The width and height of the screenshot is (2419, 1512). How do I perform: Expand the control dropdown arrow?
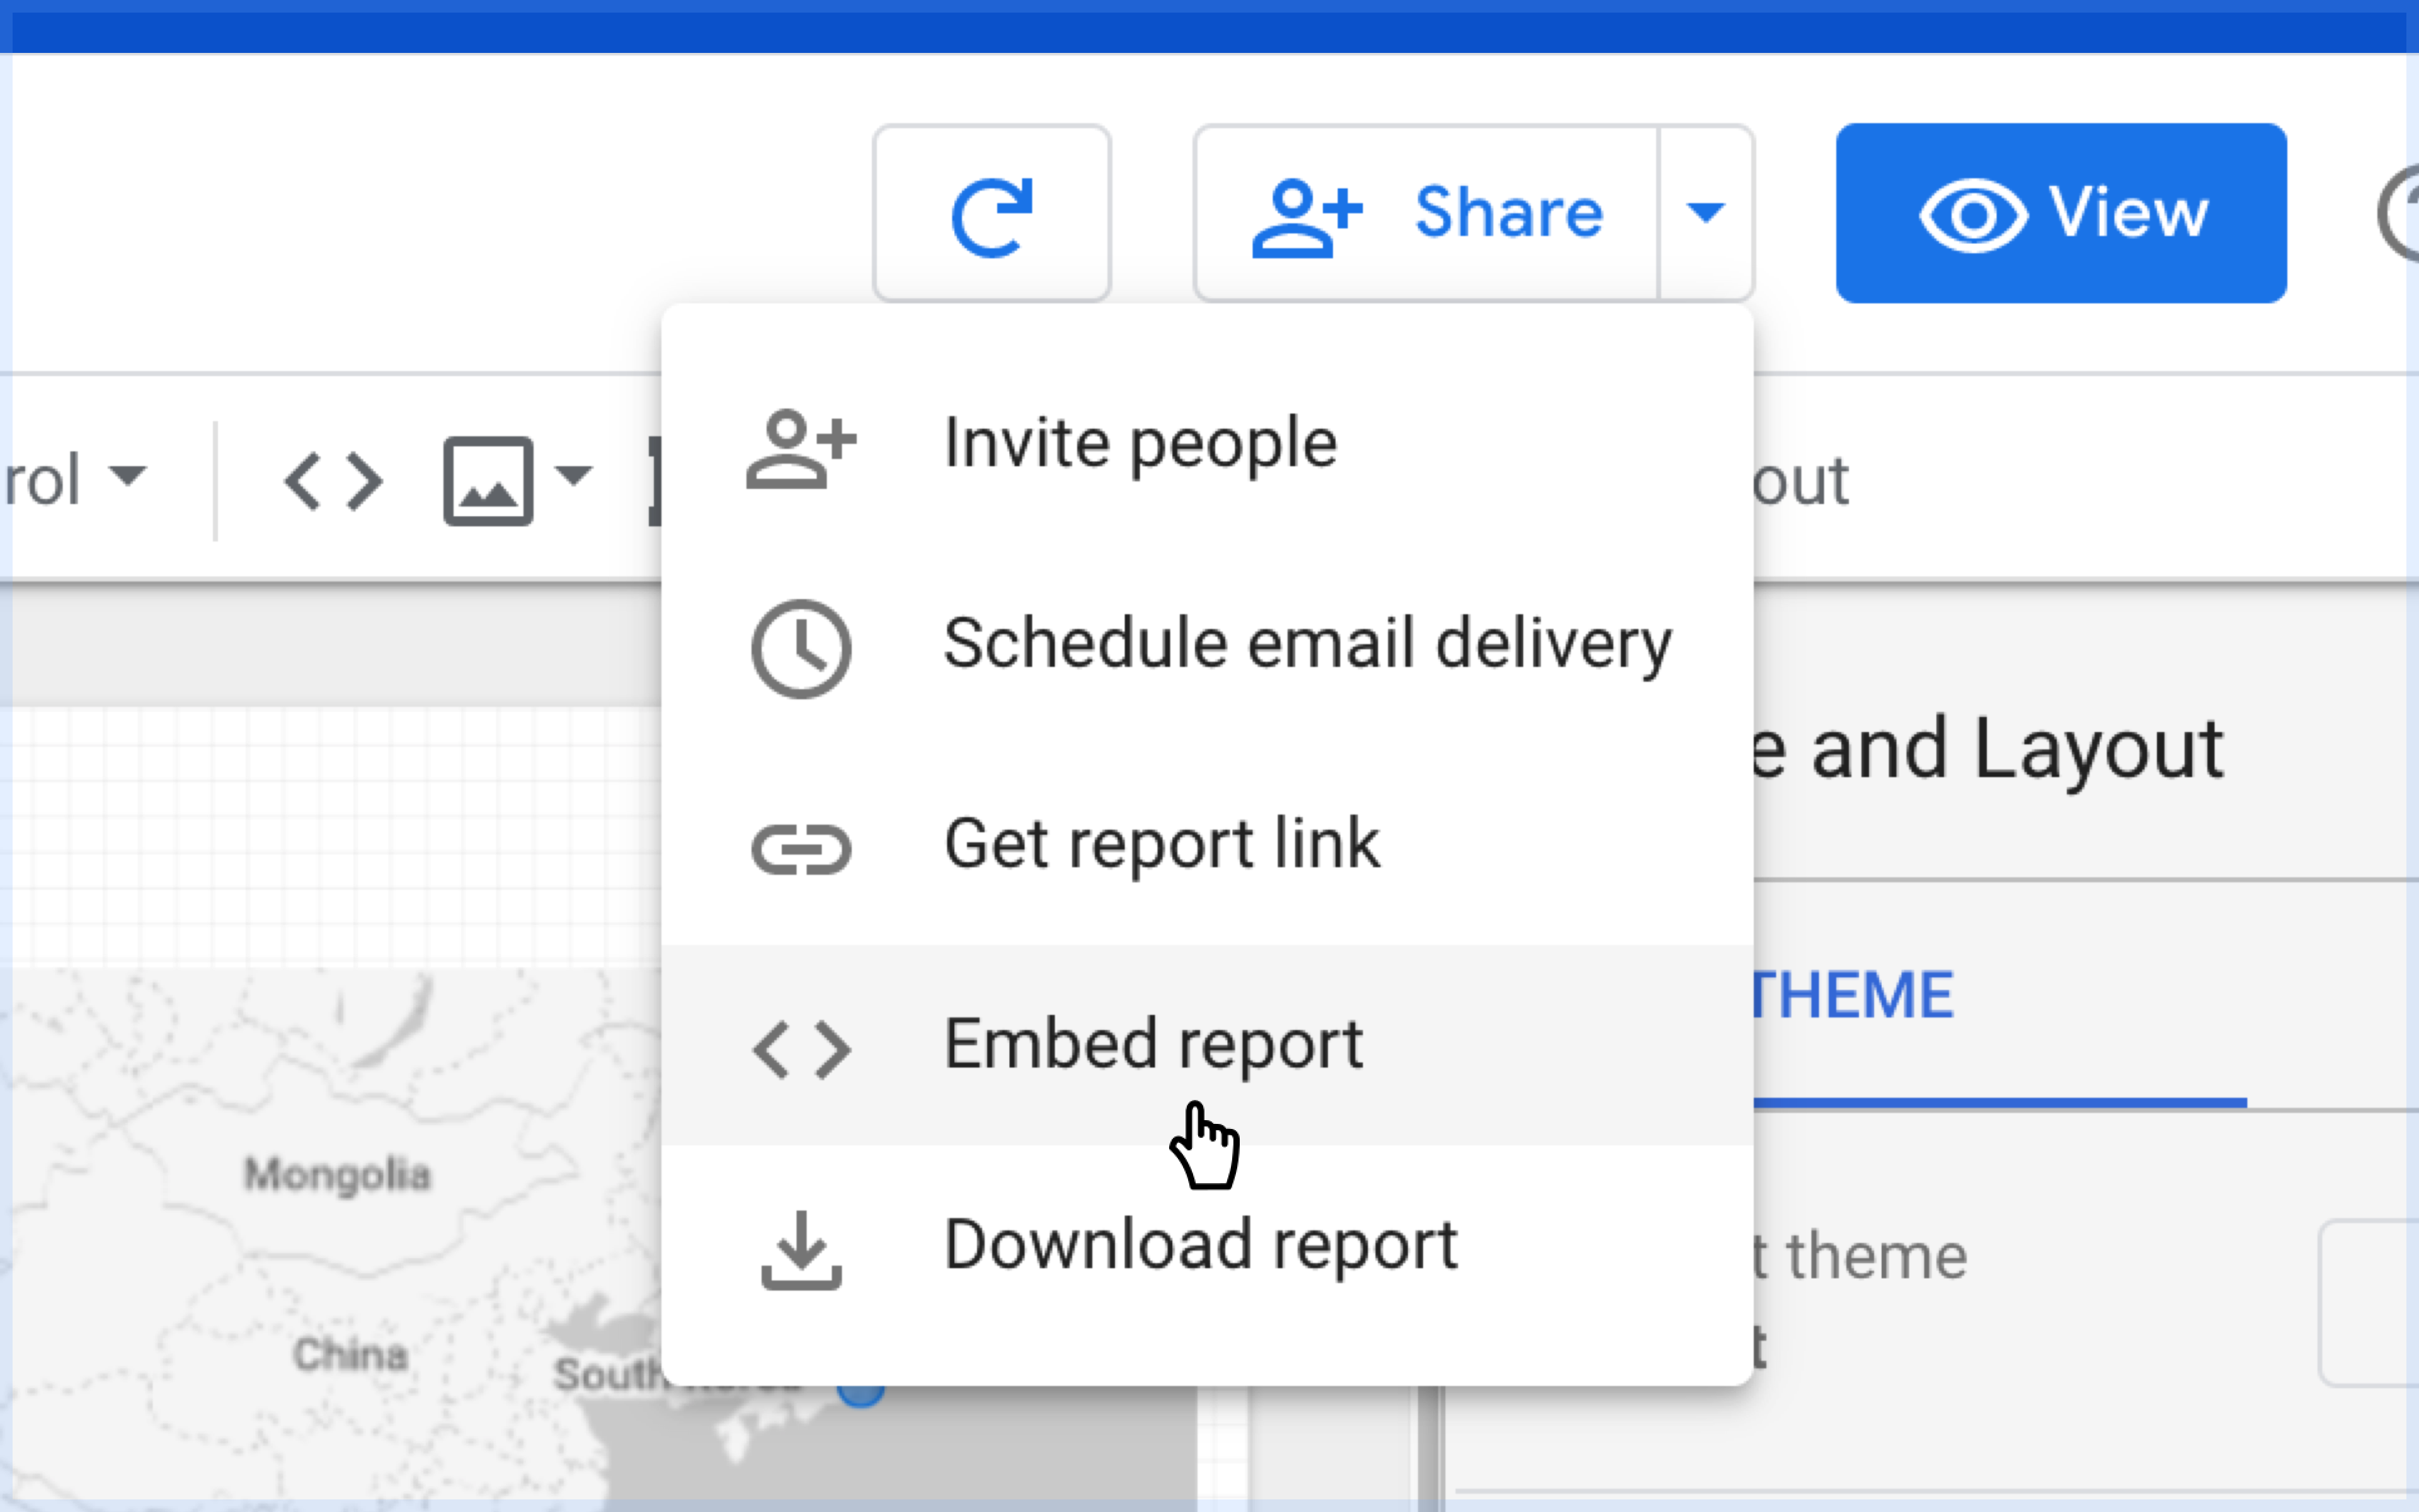(x=129, y=474)
